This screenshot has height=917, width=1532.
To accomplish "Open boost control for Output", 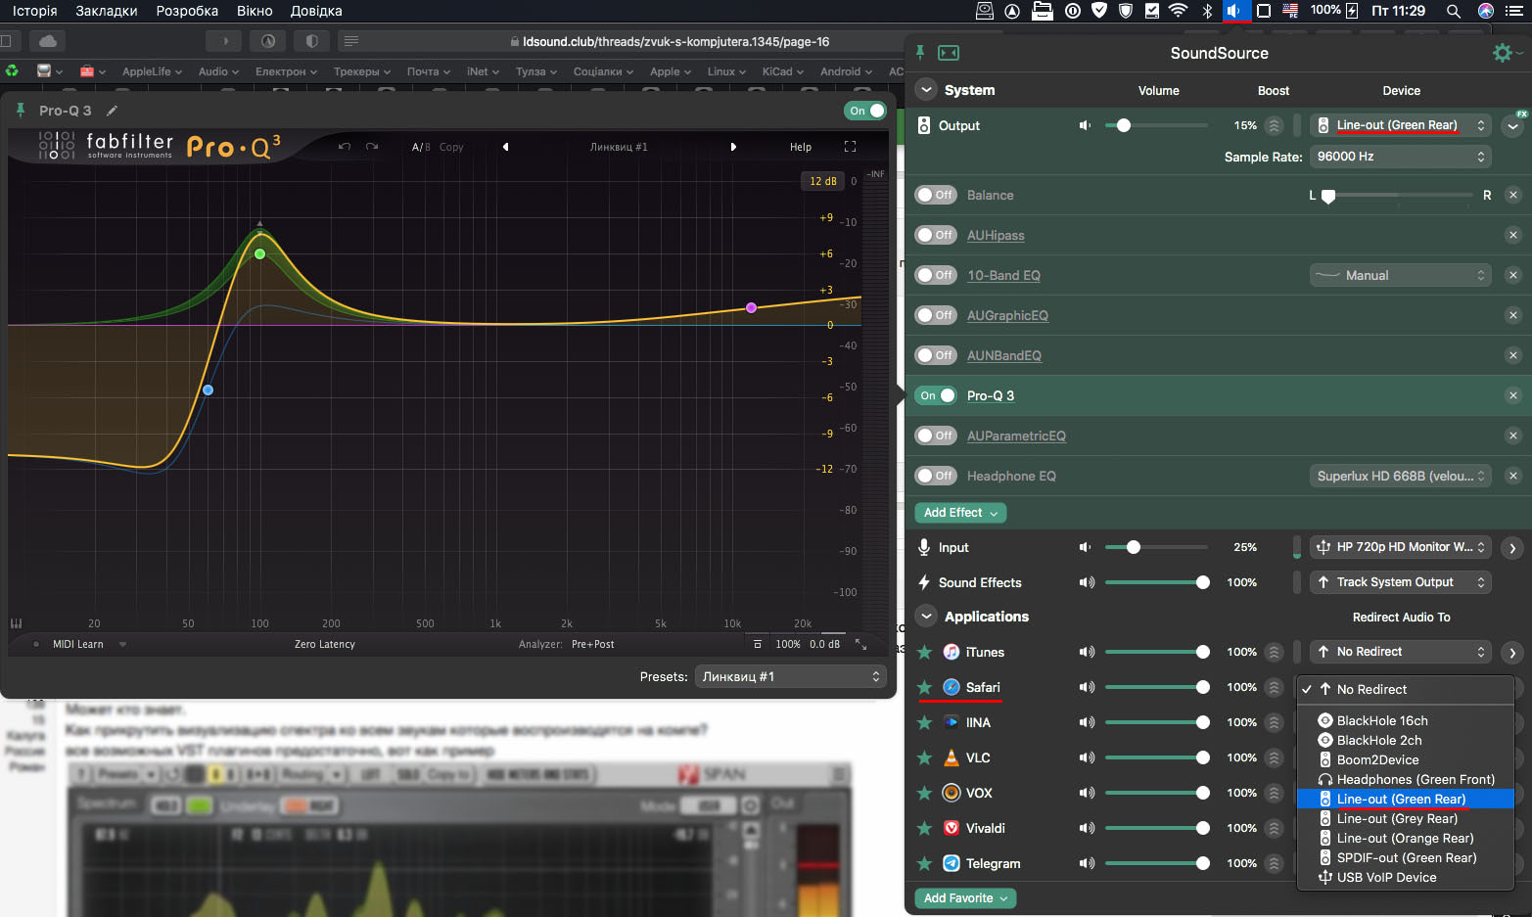I will 1274,125.
